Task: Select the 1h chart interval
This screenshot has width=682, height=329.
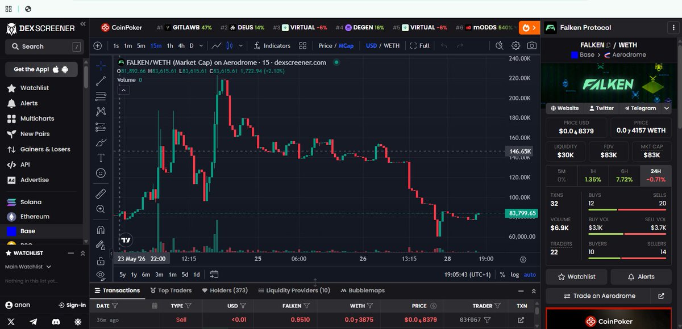Action: pyautogui.click(x=170, y=45)
